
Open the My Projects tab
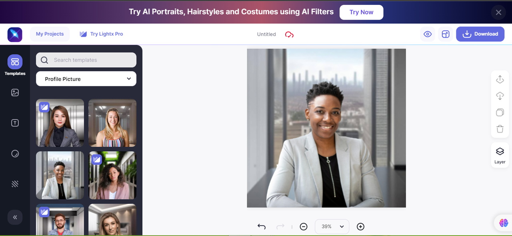tap(50, 34)
